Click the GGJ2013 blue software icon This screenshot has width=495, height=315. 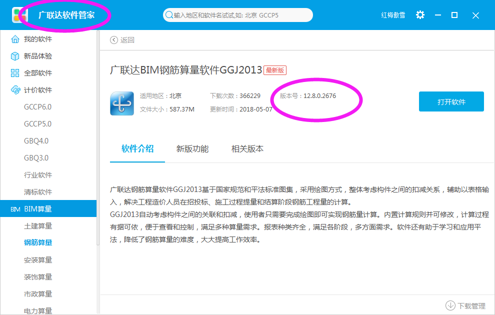[122, 103]
